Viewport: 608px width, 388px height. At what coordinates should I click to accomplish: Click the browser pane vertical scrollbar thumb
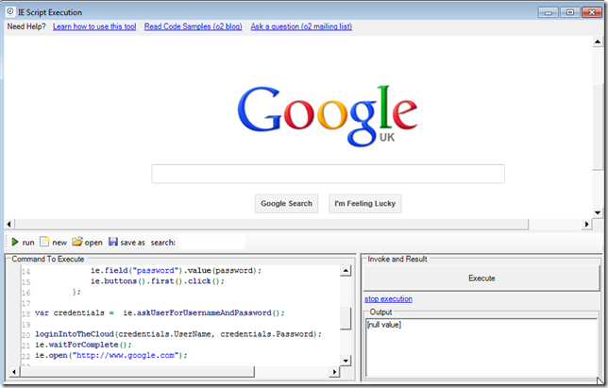598,126
